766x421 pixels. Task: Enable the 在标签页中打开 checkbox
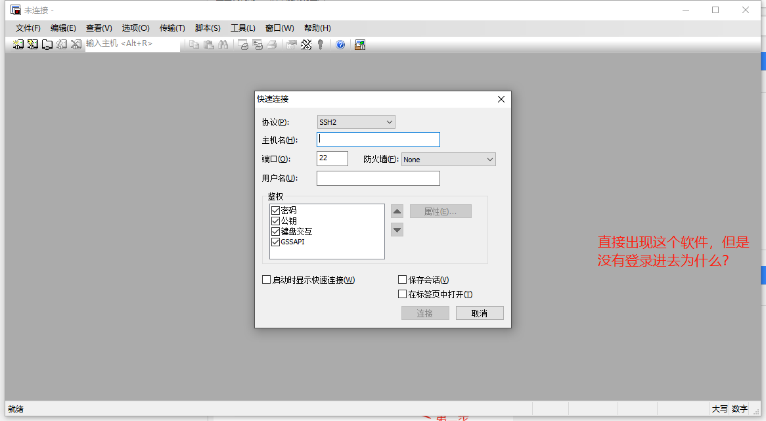[x=403, y=294]
